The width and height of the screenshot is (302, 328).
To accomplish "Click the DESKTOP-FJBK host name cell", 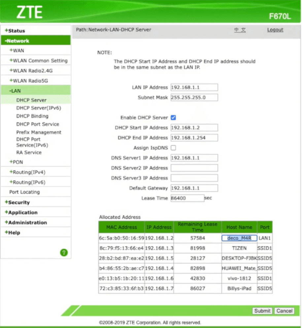I will pos(239,258).
